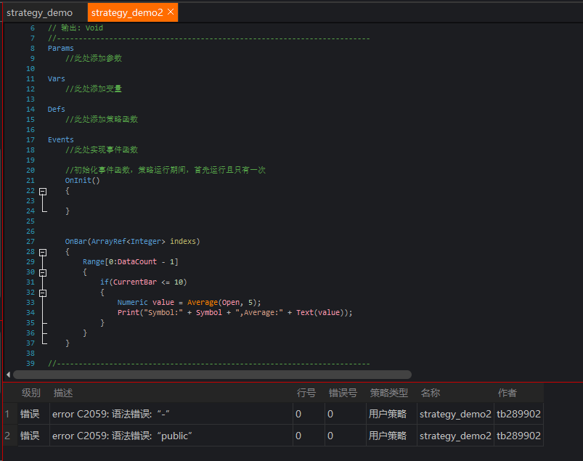Image resolution: width=583 pixels, height=461 pixels.
Task: Click the horizontal scrollbar left arrow
Action: pyautogui.click(x=8, y=375)
